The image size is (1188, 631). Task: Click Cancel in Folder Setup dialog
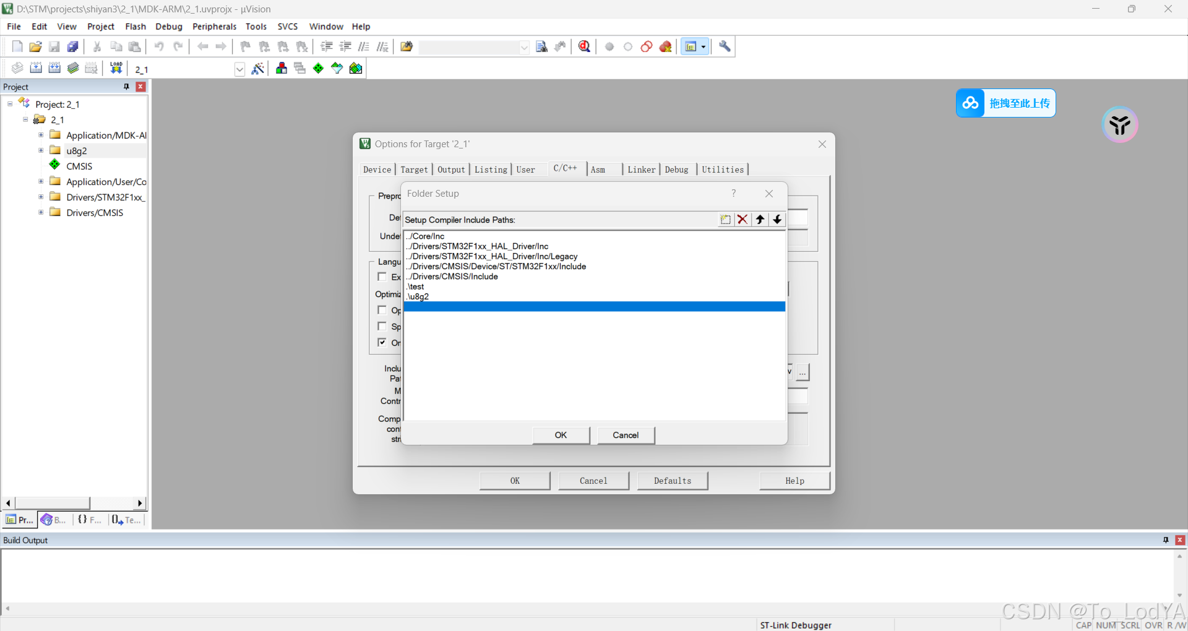pos(626,435)
